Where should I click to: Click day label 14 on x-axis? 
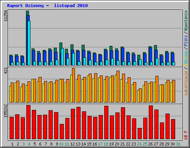83,144
